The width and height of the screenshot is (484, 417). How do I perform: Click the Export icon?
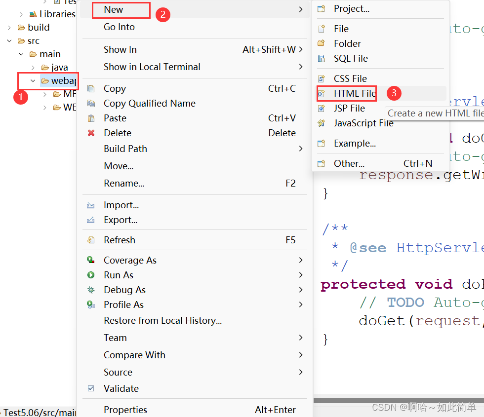91,220
